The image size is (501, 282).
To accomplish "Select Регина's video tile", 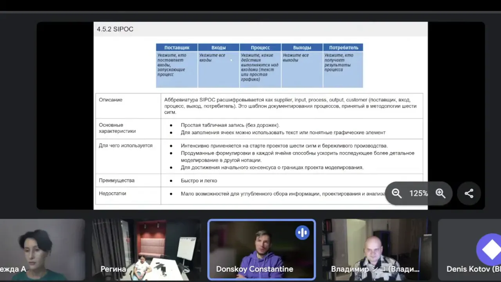I will [x=146, y=249].
